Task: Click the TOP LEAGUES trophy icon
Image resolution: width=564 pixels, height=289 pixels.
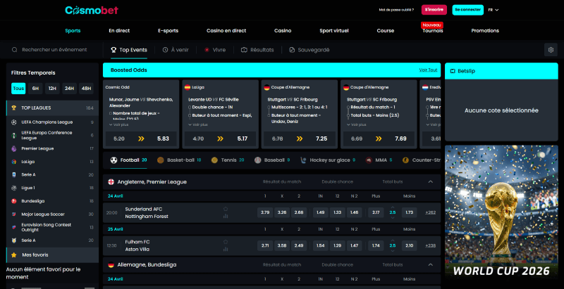Action: click(14, 108)
